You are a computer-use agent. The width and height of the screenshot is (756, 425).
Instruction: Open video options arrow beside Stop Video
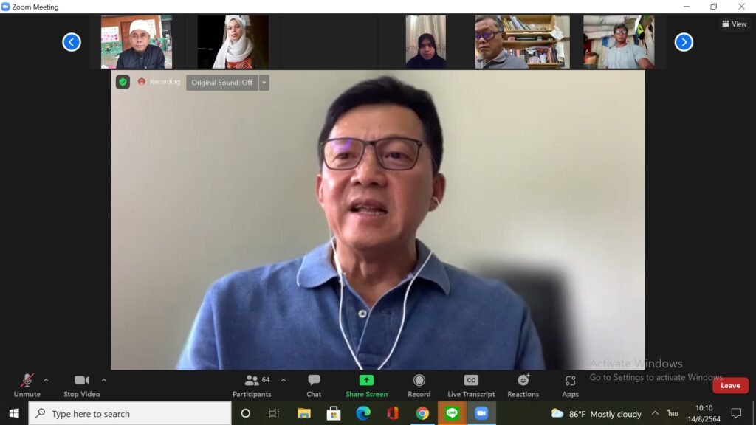(x=103, y=380)
